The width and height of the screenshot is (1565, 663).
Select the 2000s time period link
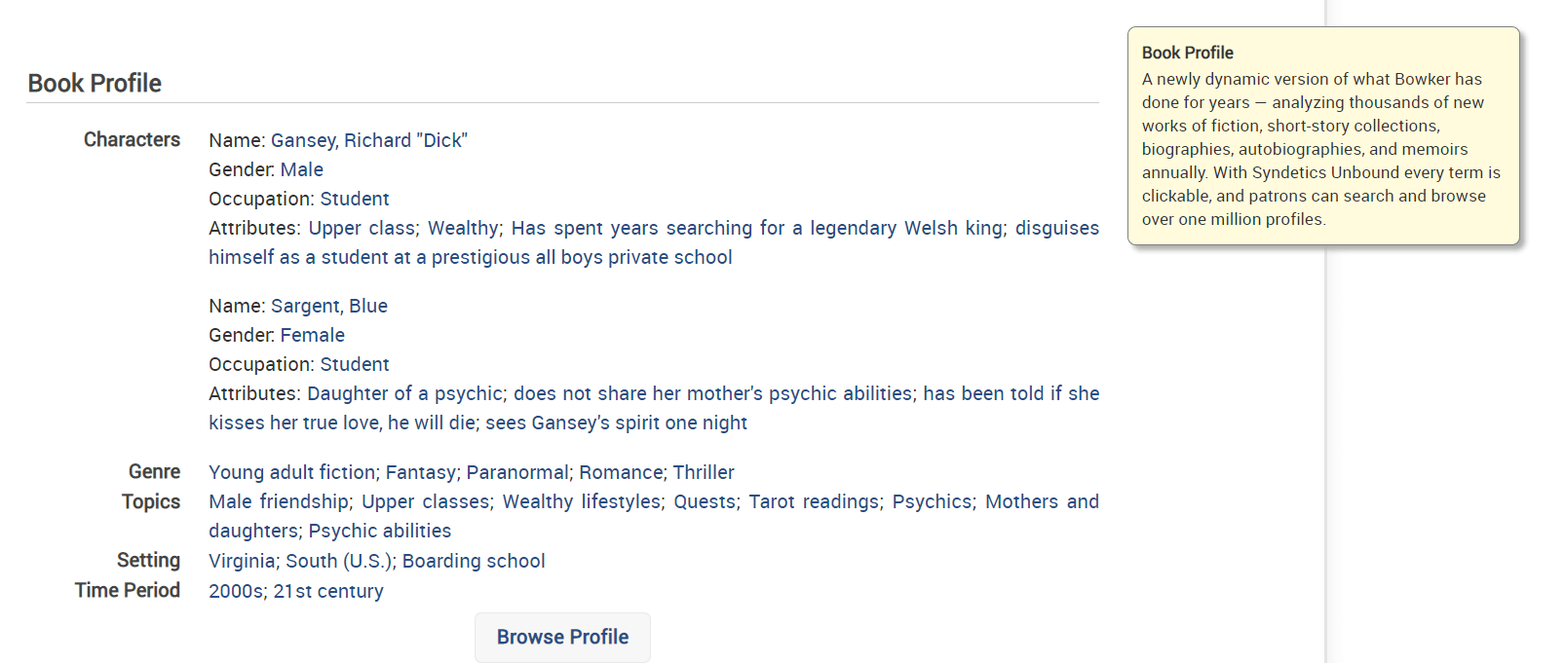(x=235, y=591)
